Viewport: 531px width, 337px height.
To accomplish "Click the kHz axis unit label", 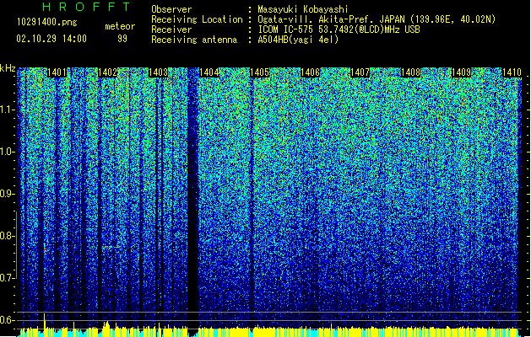I will coord(8,68).
